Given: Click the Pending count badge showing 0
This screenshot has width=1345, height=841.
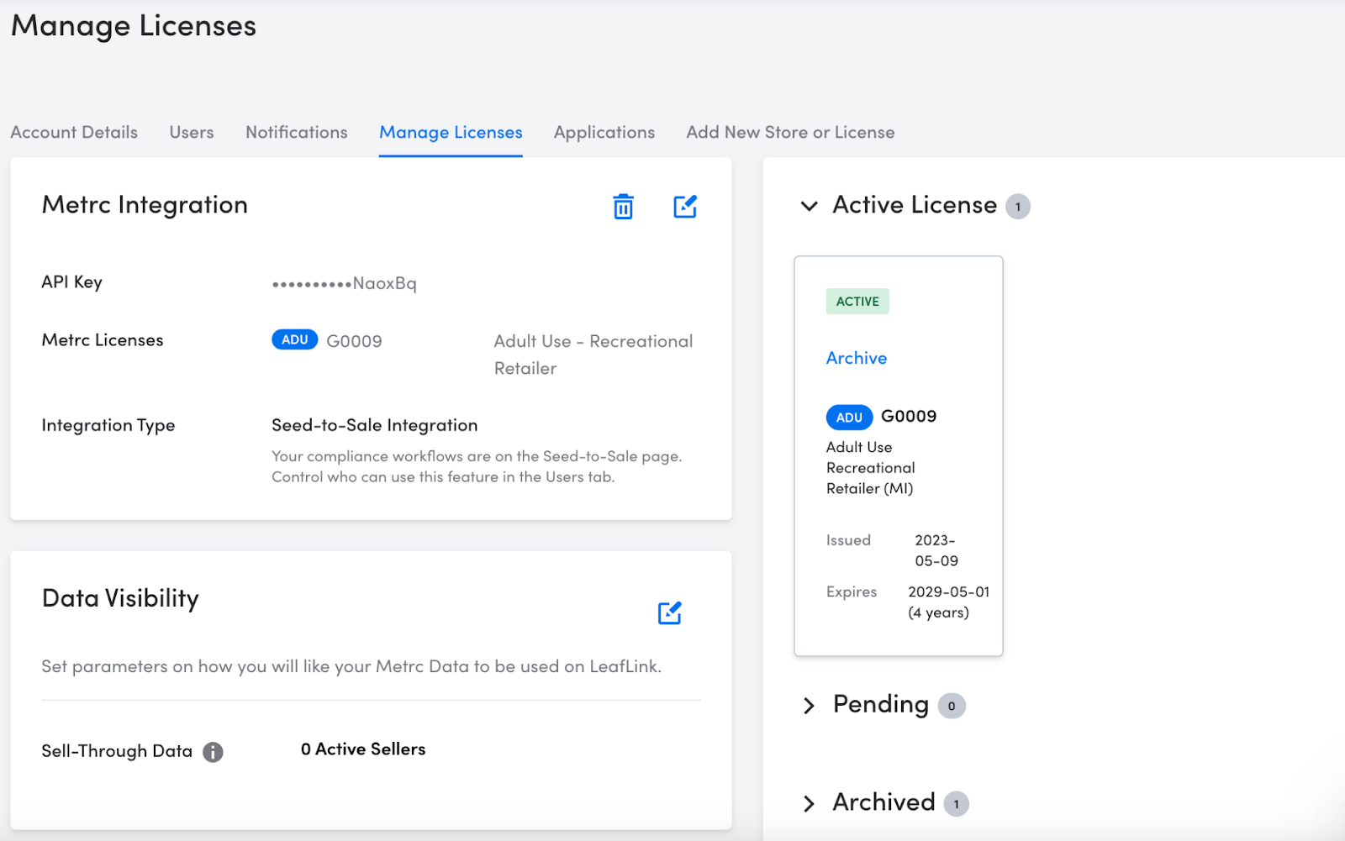Looking at the screenshot, I should tap(952, 706).
